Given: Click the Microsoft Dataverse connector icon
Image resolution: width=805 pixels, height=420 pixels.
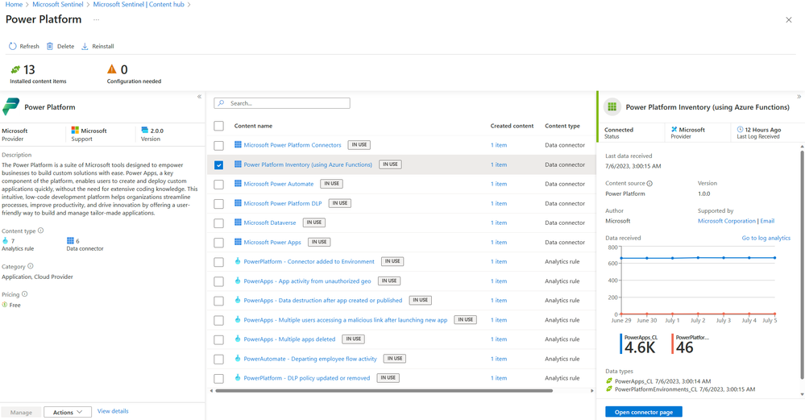Looking at the screenshot, I should pos(238,222).
